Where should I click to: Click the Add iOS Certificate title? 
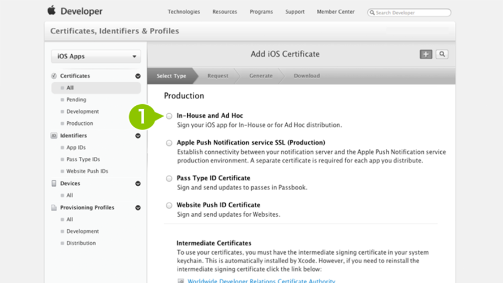coord(285,54)
